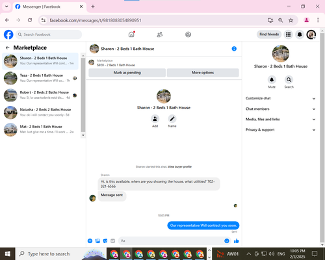View site information icon in address bar
Screen dimensions: 325x260
click(x=44, y=20)
